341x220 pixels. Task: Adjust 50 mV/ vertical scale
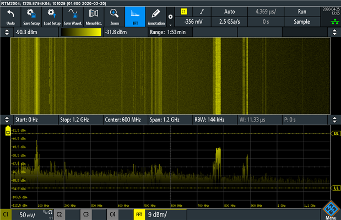point(27,215)
